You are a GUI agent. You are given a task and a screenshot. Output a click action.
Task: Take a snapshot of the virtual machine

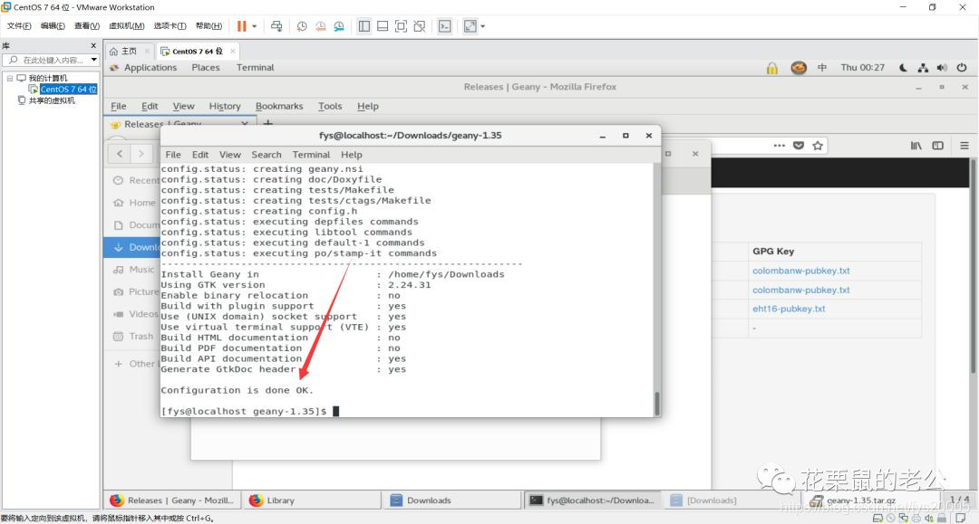pos(302,26)
